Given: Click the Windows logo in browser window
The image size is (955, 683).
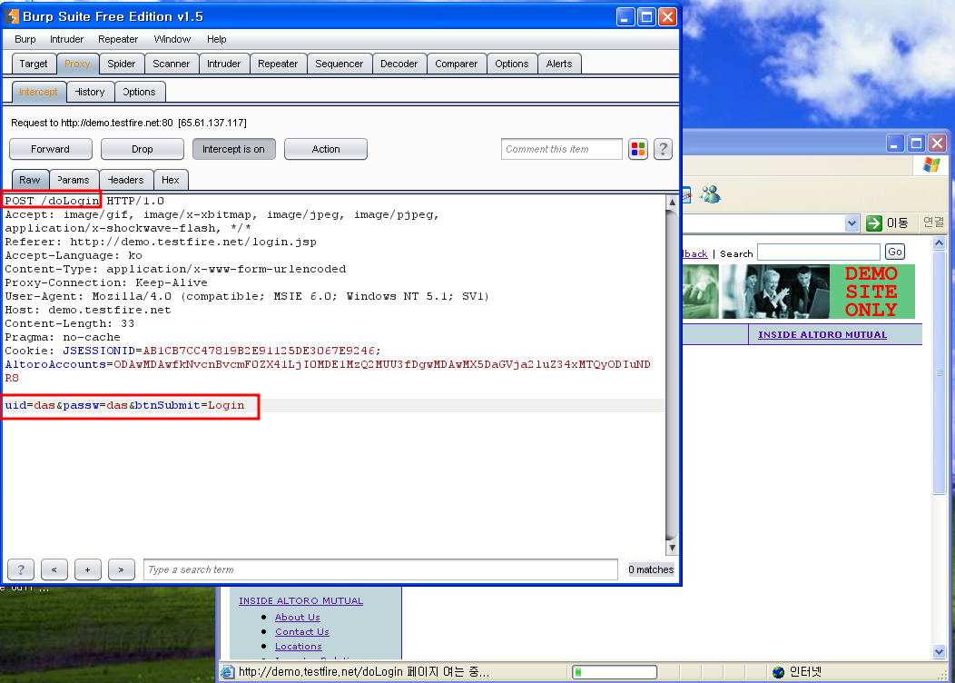Looking at the screenshot, I should click(x=931, y=165).
